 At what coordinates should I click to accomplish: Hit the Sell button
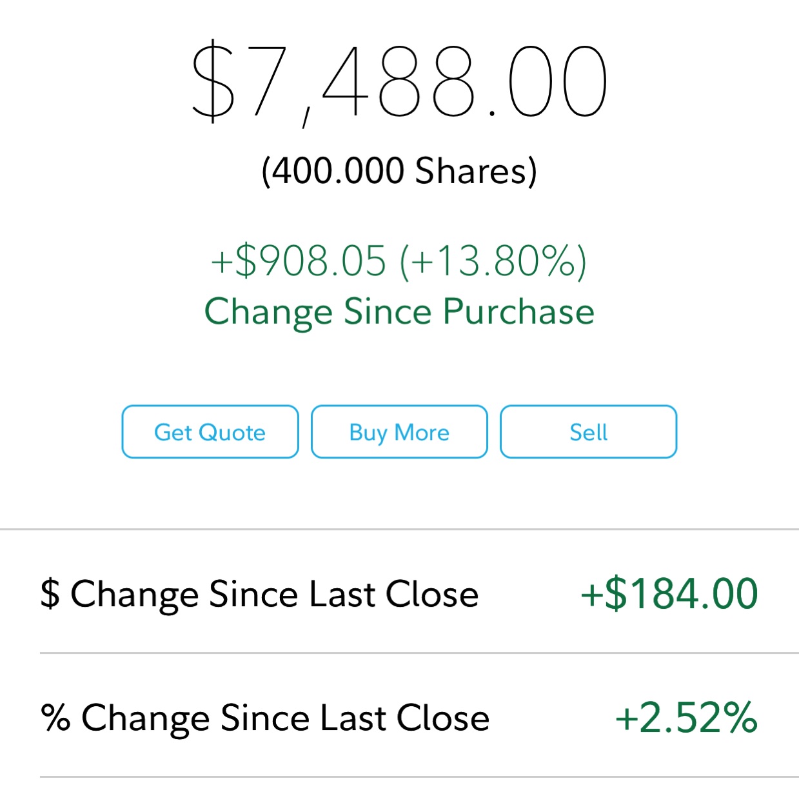tap(588, 432)
